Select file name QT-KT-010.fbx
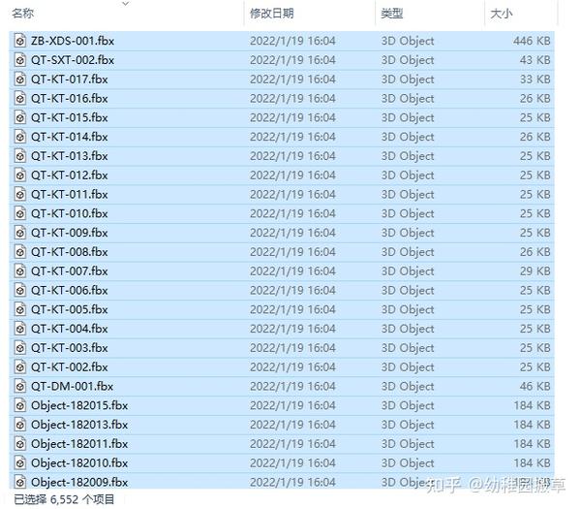Image resolution: width=581 pixels, height=509 pixels. [x=70, y=213]
